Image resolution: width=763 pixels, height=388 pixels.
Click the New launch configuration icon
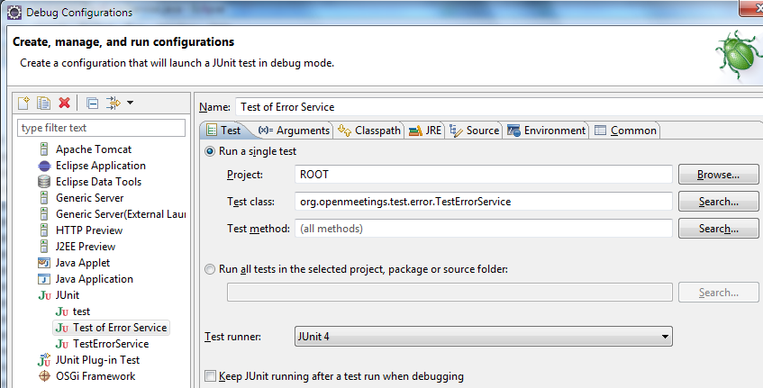tap(26, 103)
